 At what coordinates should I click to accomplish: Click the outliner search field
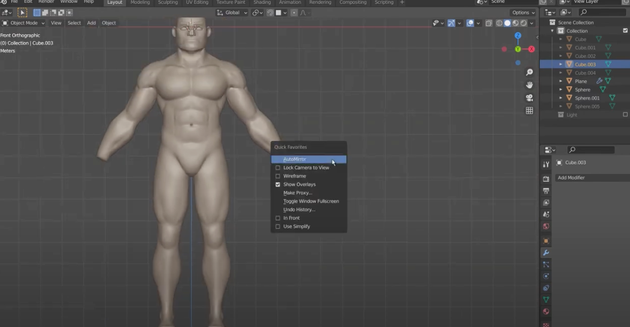tap(603, 12)
